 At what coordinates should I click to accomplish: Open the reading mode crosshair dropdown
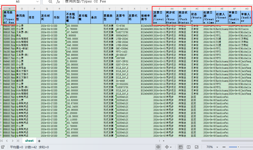pos(168,147)
